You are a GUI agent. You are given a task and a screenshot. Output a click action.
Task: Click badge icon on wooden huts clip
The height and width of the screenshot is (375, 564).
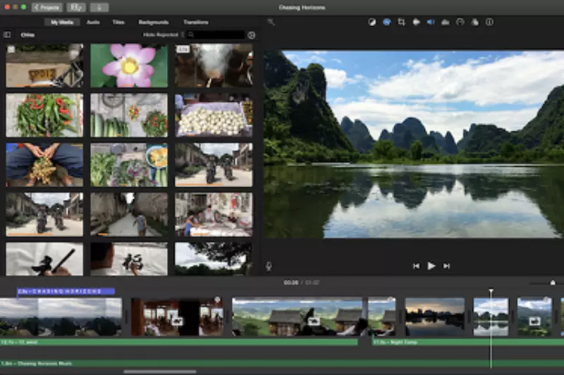click(314, 321)
